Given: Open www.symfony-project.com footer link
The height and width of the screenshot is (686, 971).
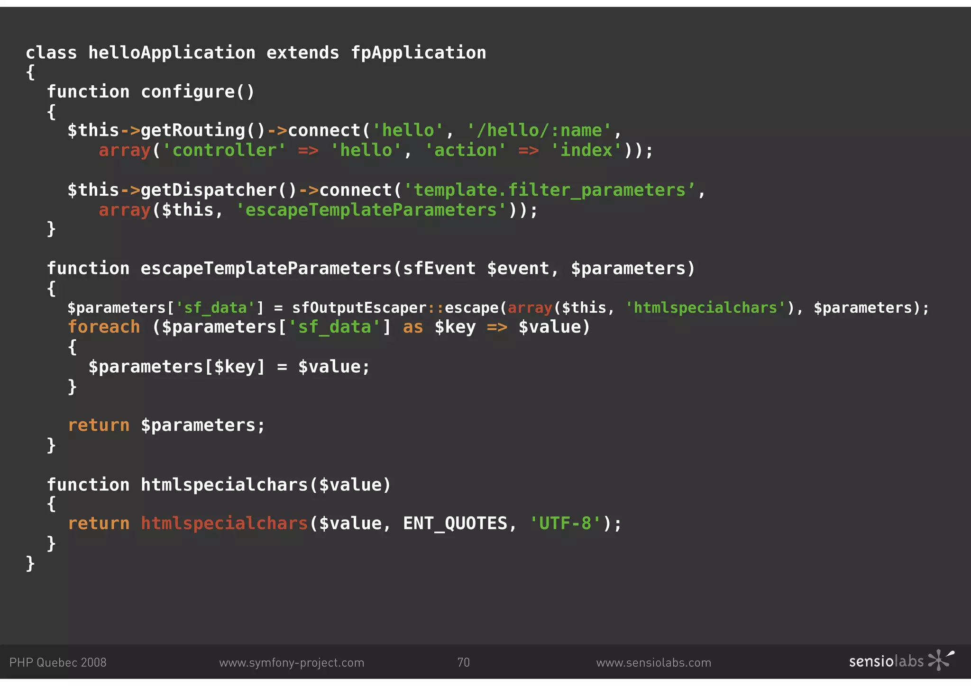Looking at the screenshot, I should point(292,662).
